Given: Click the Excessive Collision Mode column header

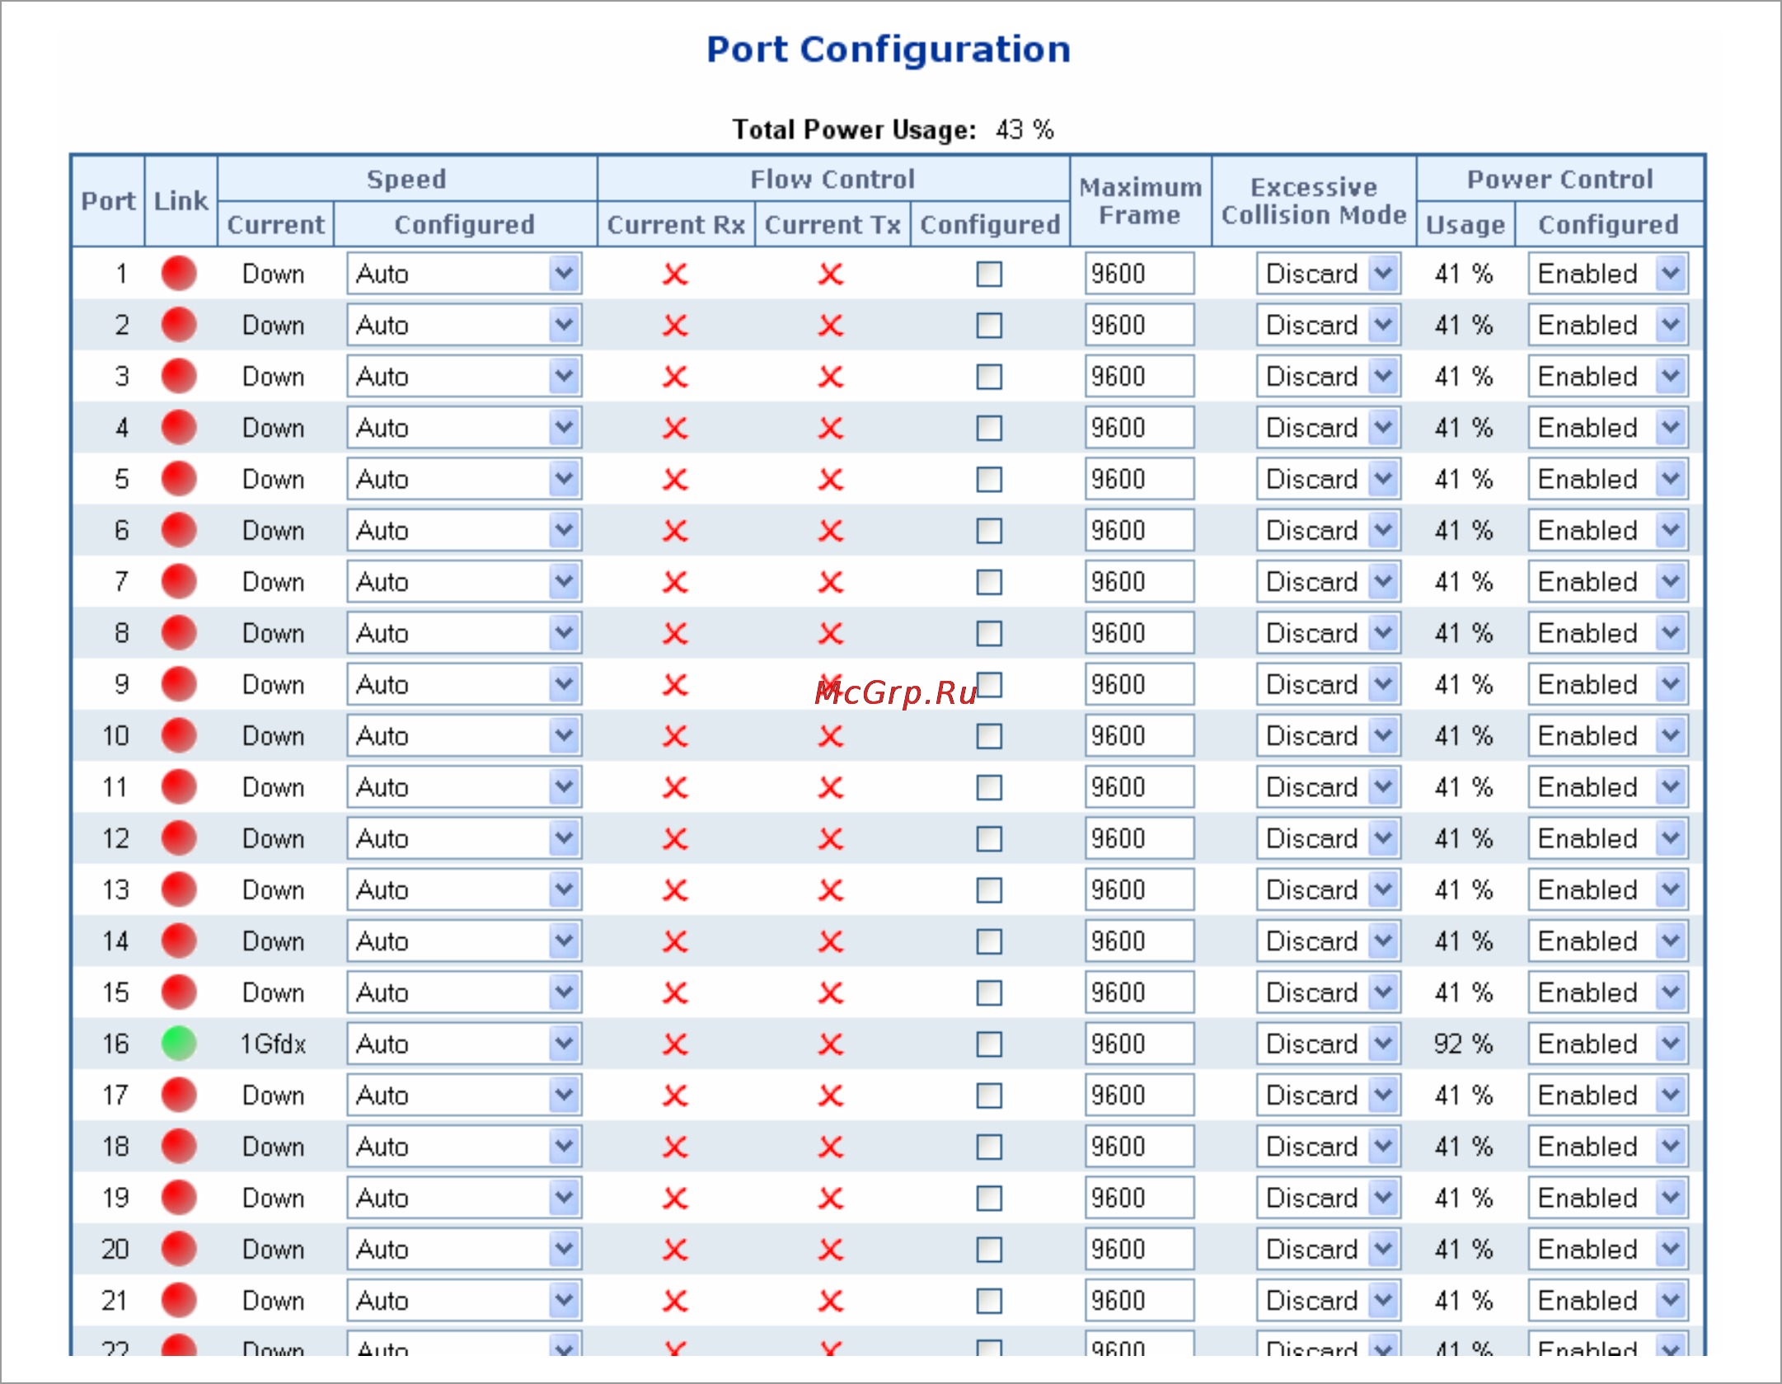Looking at the screenshot, I should coord(1314,200).
